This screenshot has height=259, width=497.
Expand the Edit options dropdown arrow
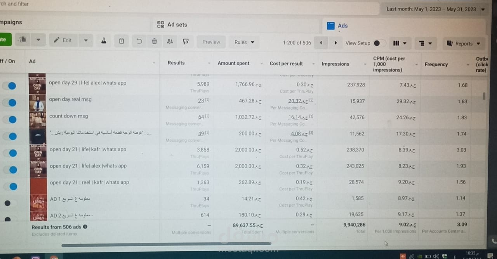86,40
